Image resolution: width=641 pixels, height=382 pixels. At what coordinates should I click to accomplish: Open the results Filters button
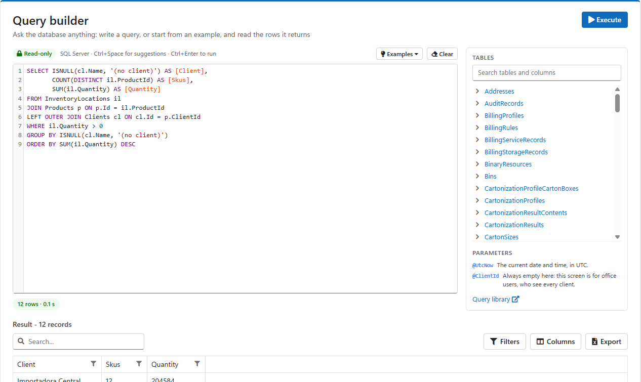505,342
